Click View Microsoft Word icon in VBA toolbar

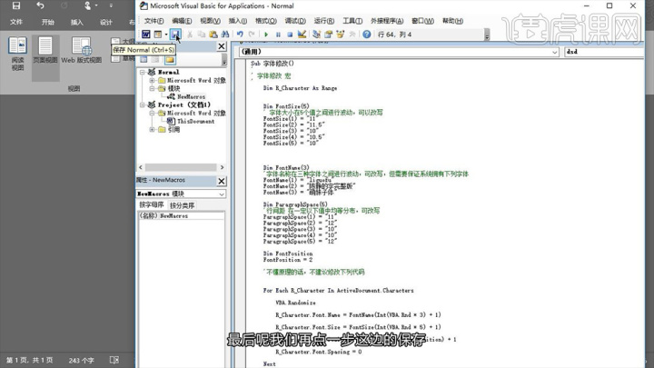point(145,35)
